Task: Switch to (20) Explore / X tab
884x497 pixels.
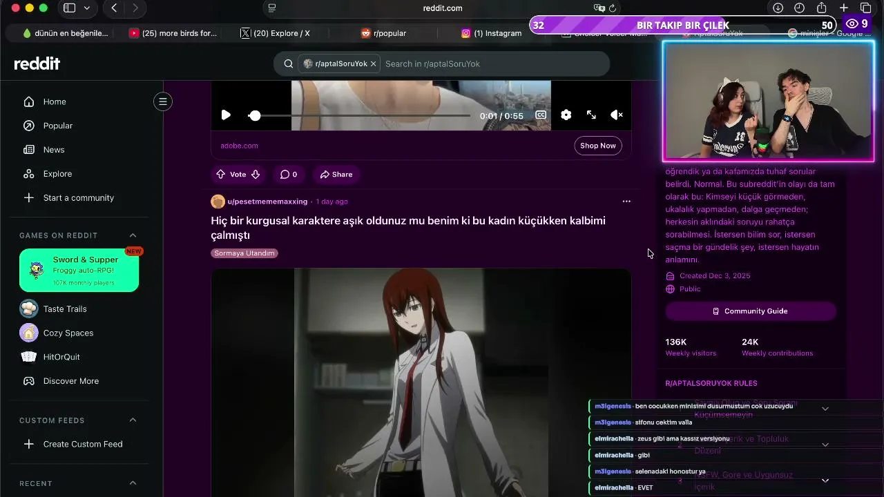Action: tap(275, 33)
